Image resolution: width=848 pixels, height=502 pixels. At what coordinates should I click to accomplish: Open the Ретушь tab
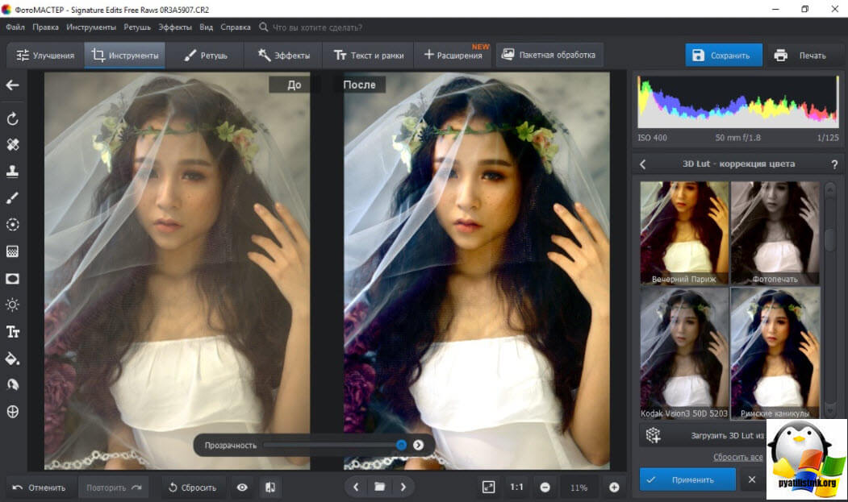[206, 55]
